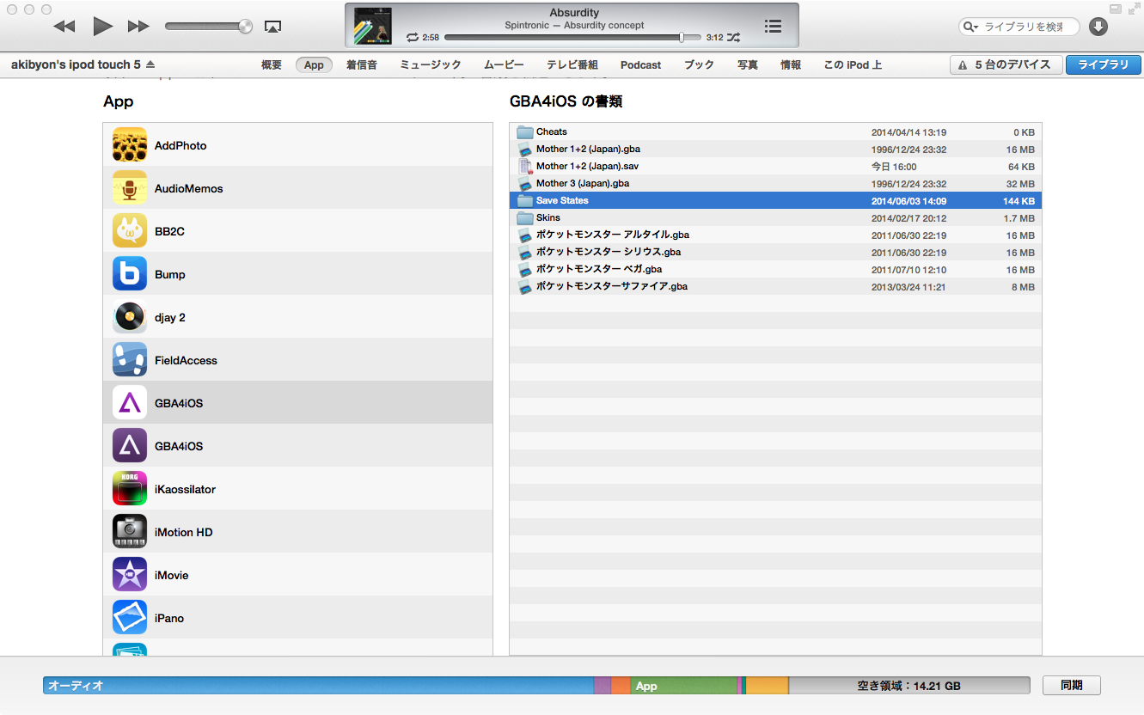This screenshot has width=1144, height=715.
Task: Open the search options magnifier dropdown
Action: tap(970, 27)
